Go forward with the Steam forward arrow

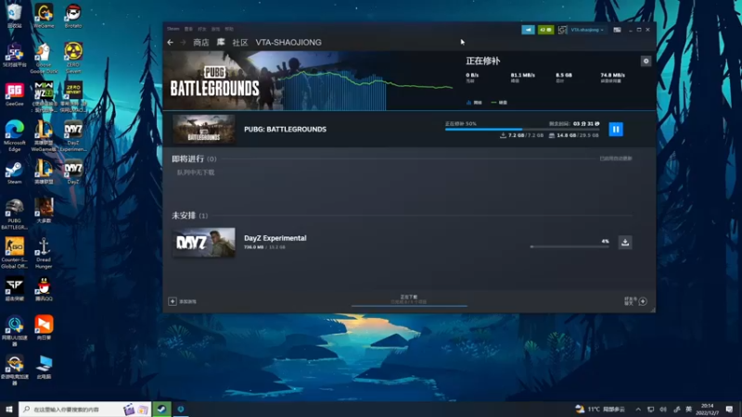(x=183, y=43)
